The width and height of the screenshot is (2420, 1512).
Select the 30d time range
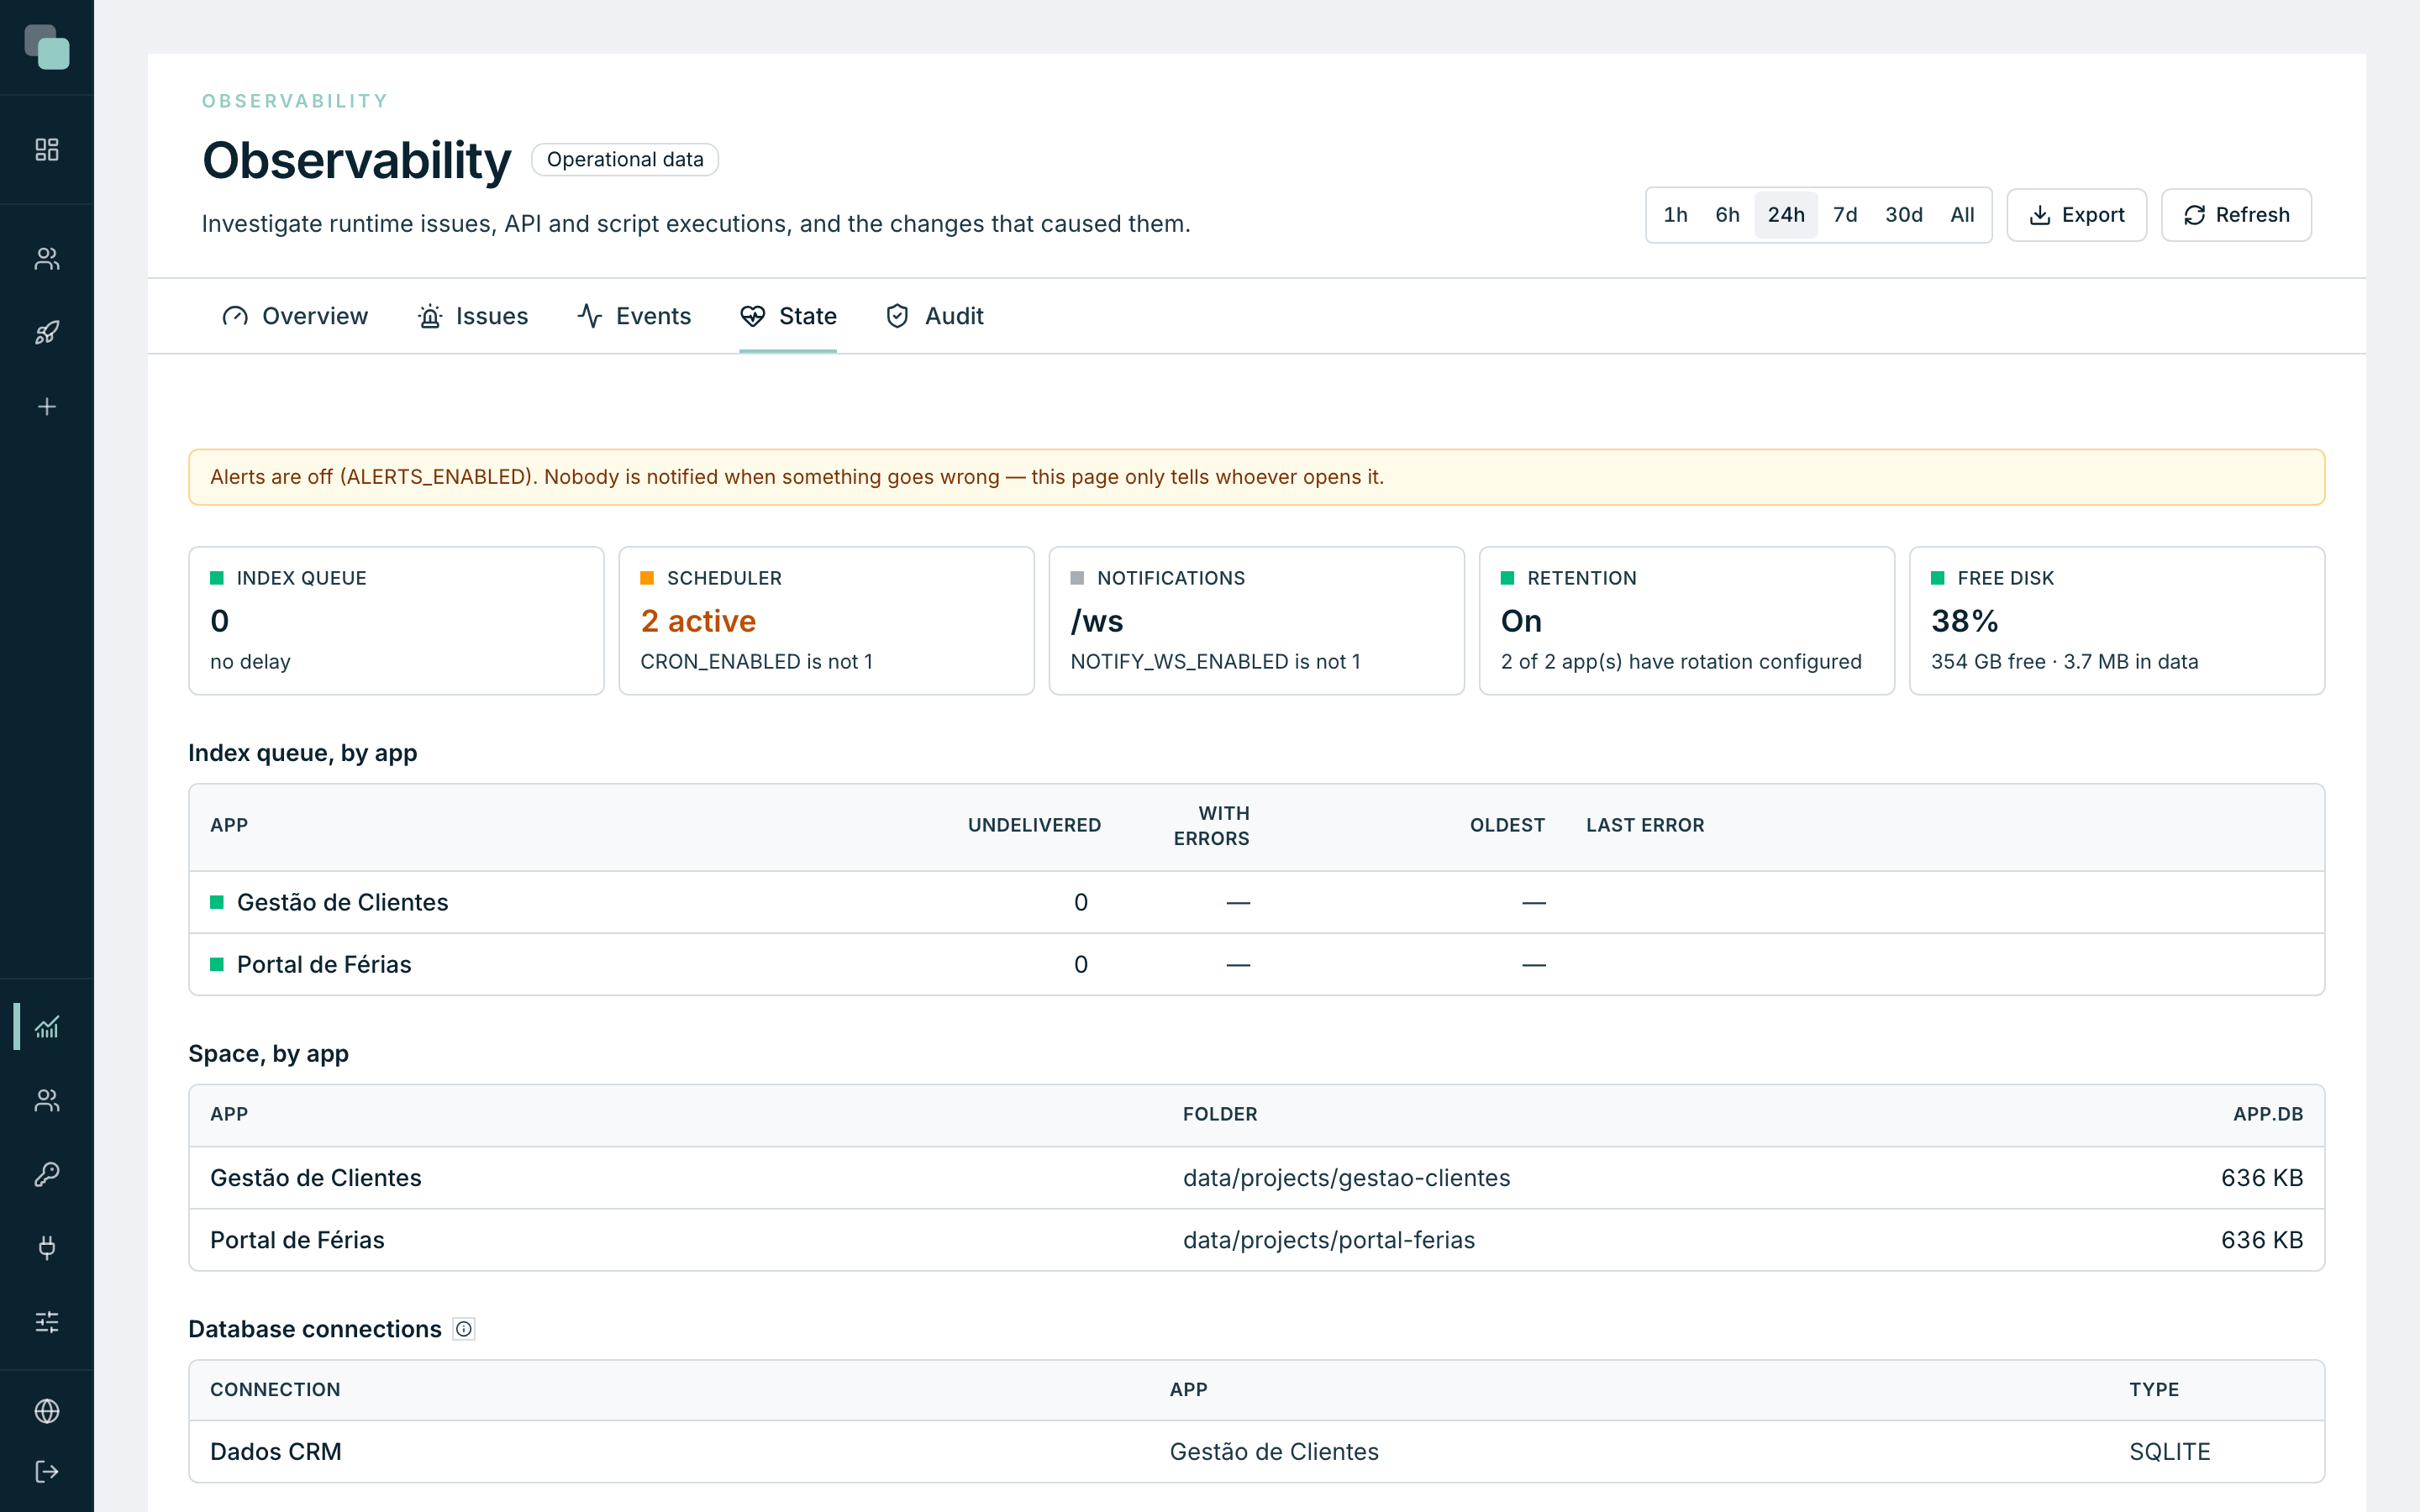1903,215
